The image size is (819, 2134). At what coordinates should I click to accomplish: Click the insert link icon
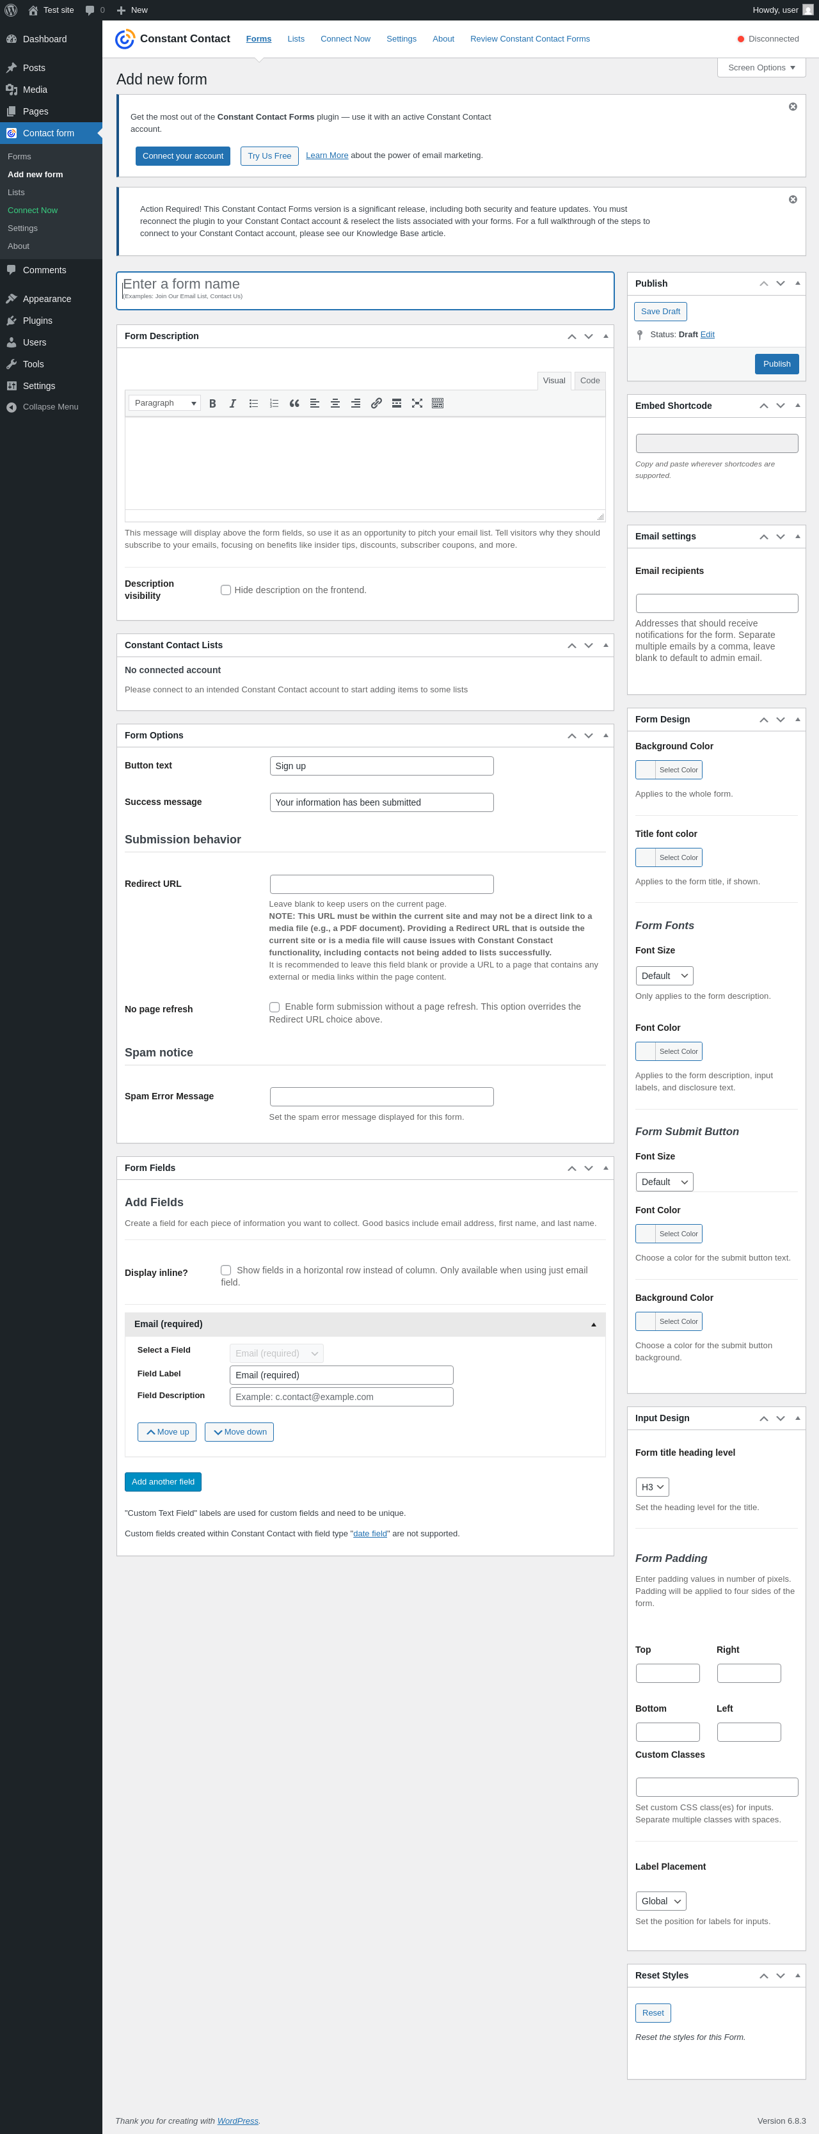click(x=376, y=403)
